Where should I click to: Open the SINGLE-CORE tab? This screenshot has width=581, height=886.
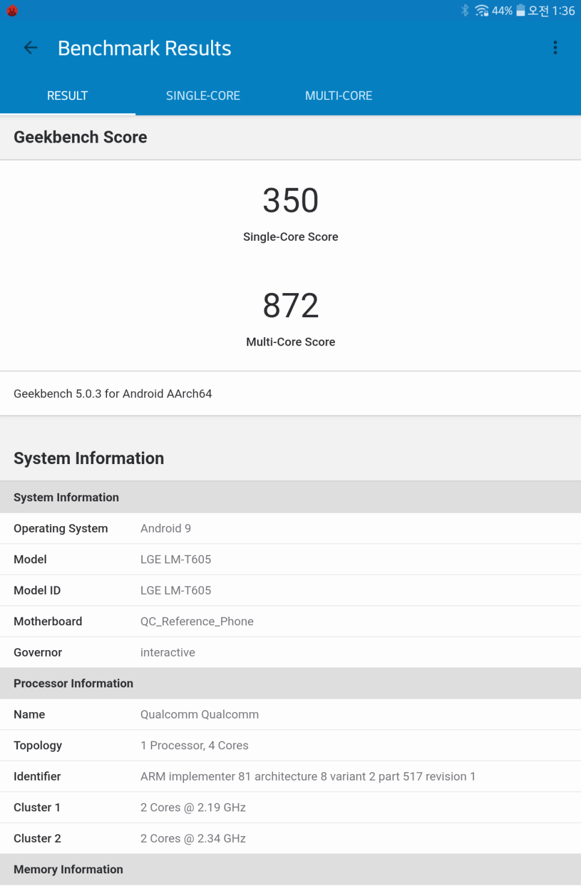pyautogui.click(x=203, y=96)
